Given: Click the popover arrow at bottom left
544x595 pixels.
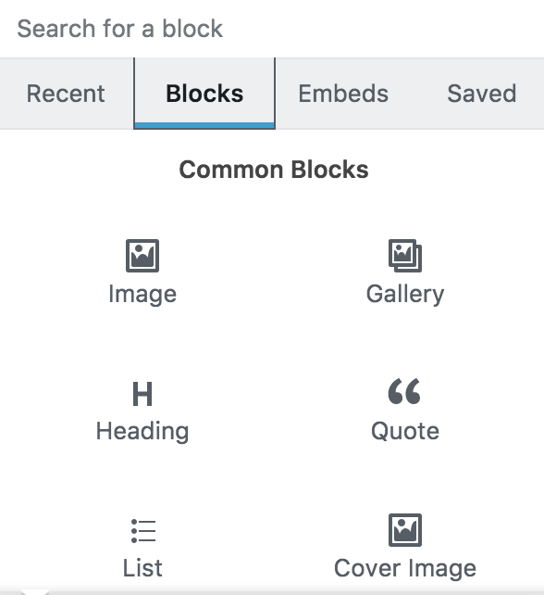Looking at the screenshot, I should 35,592.
